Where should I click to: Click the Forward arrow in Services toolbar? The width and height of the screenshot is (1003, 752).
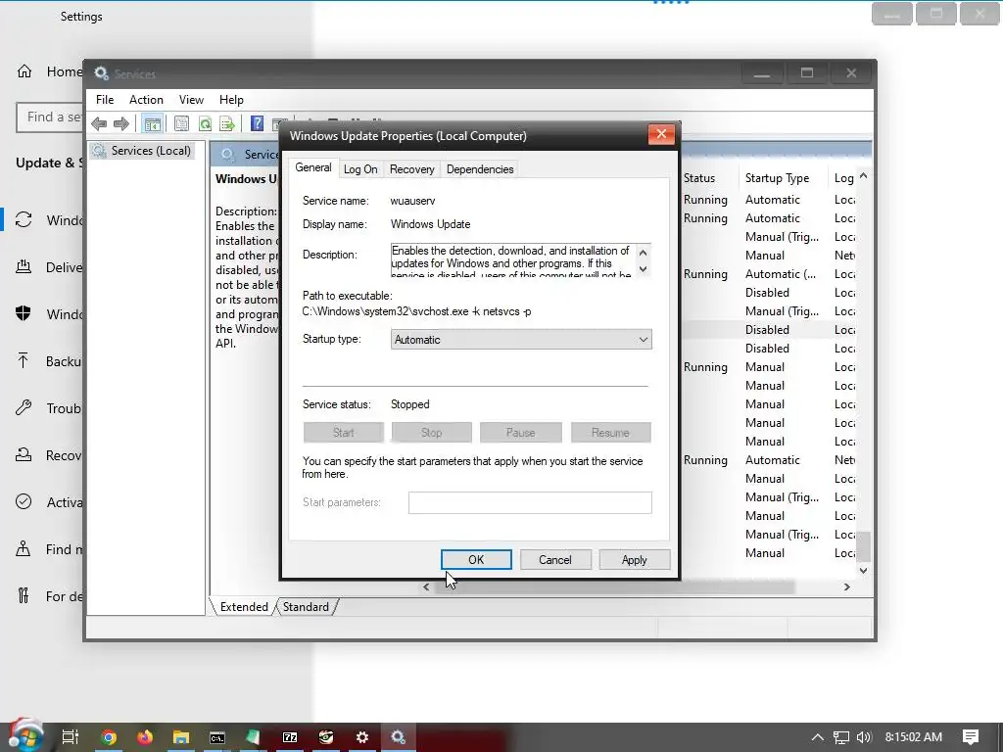click(120, 123)
